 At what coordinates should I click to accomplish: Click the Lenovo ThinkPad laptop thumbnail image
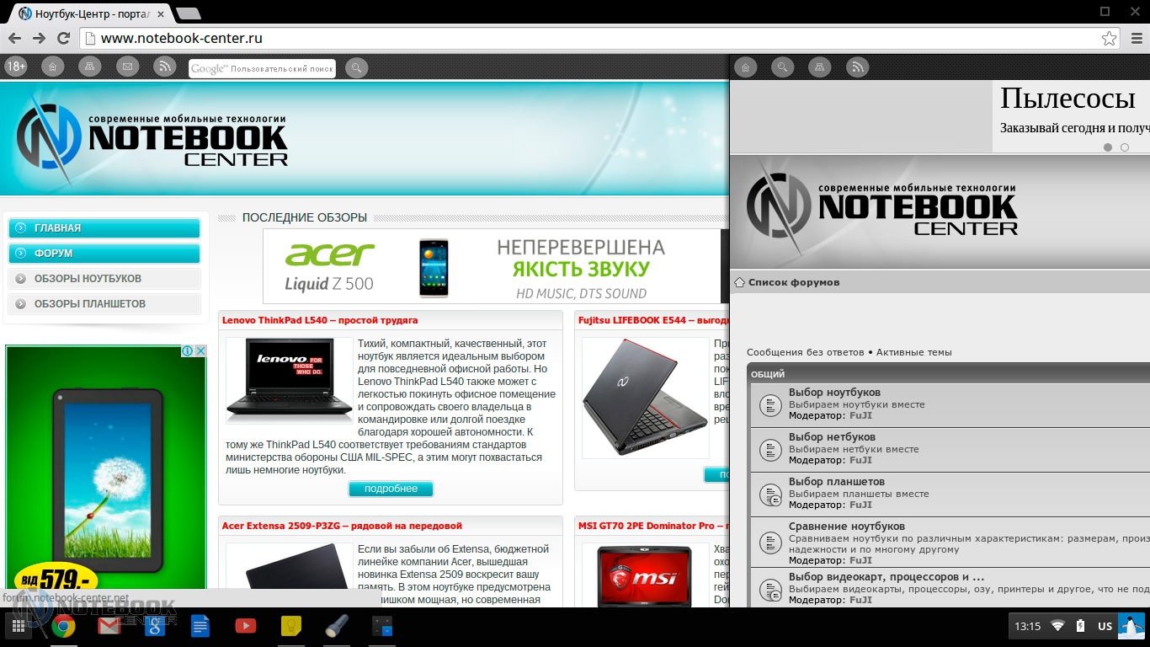(289, 380)
